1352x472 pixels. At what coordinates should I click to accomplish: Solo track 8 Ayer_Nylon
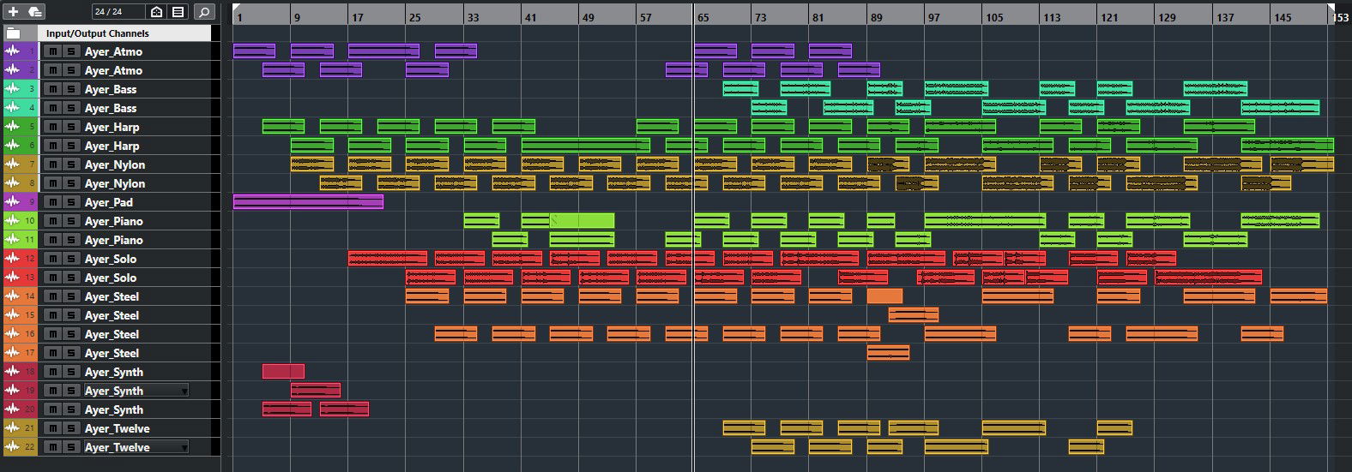(71, 183)
